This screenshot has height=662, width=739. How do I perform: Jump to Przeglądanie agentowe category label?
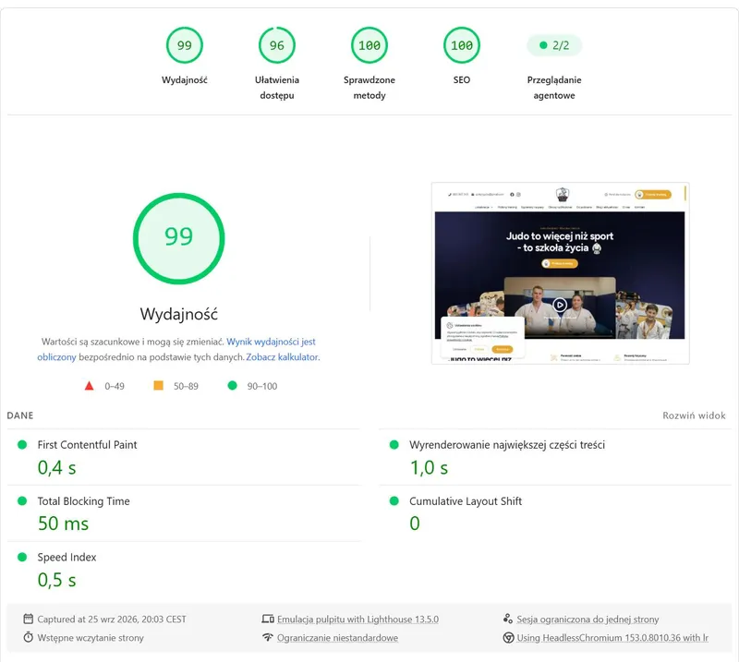554,88
